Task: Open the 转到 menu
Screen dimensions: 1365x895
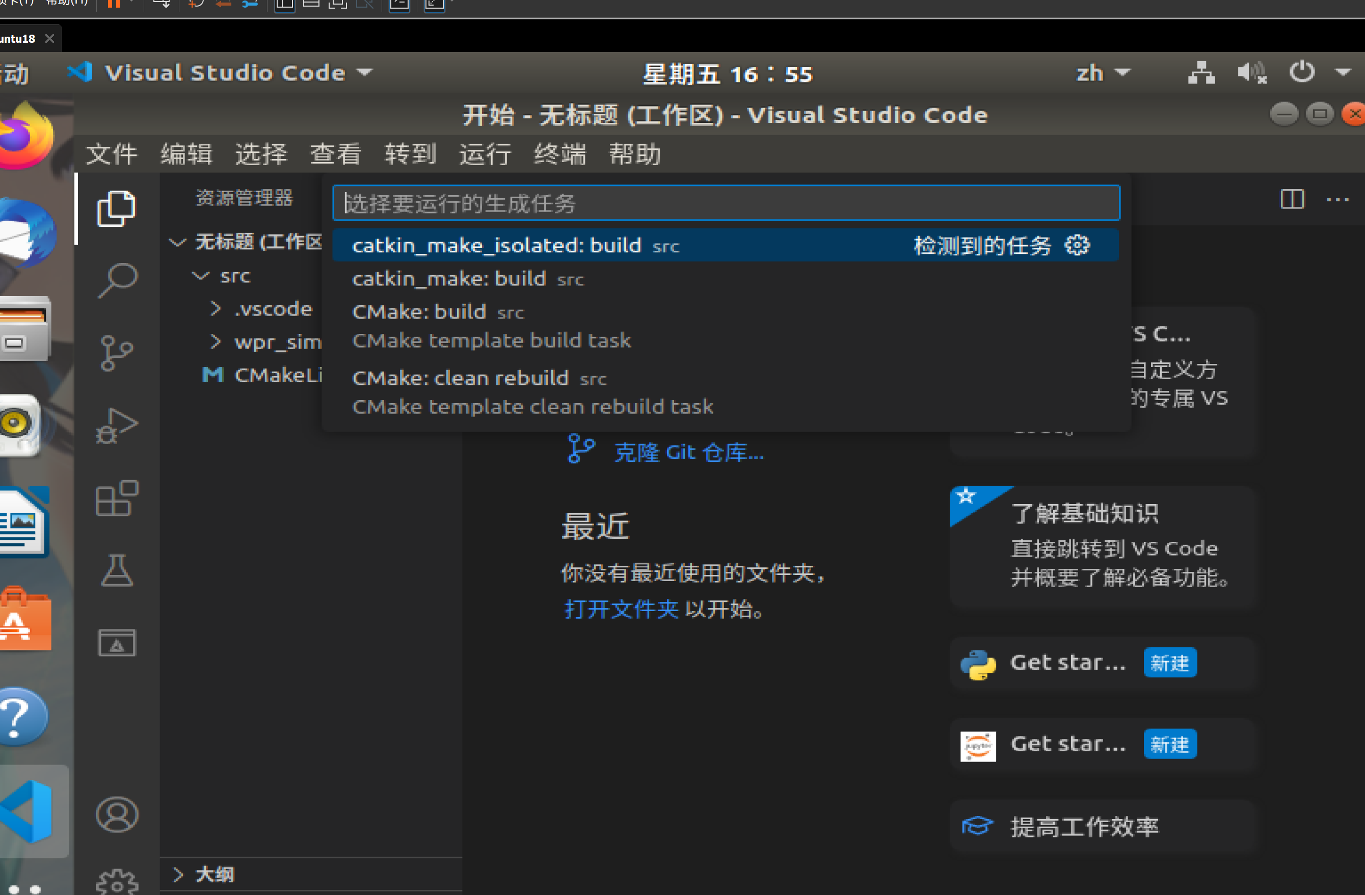Action: [x=410, y=154]
